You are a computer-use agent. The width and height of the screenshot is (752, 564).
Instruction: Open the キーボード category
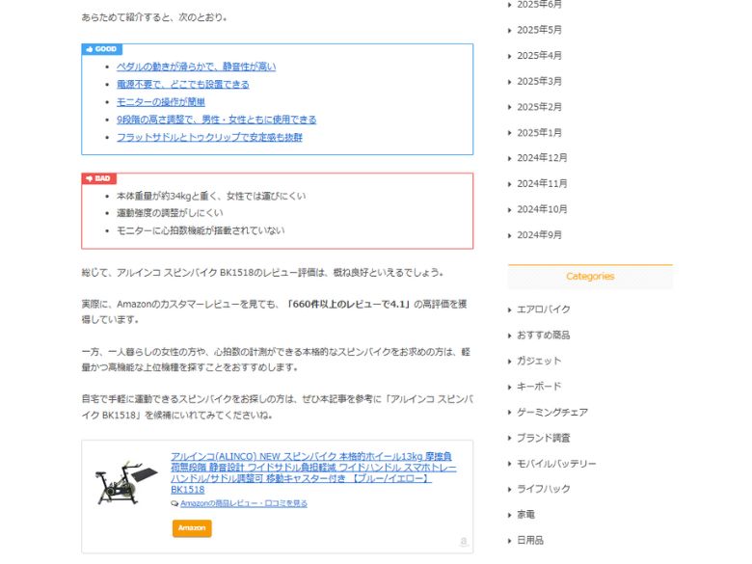click(x=539, y=386)
